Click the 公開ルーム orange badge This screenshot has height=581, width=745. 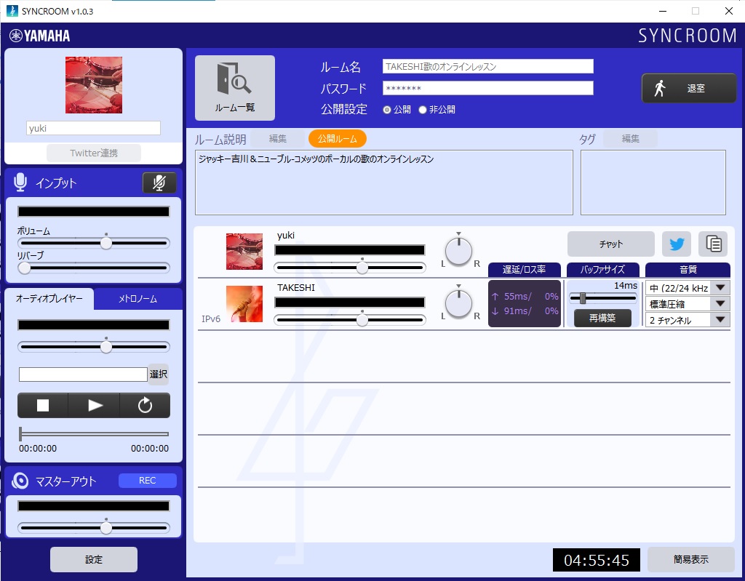(338, 139)
